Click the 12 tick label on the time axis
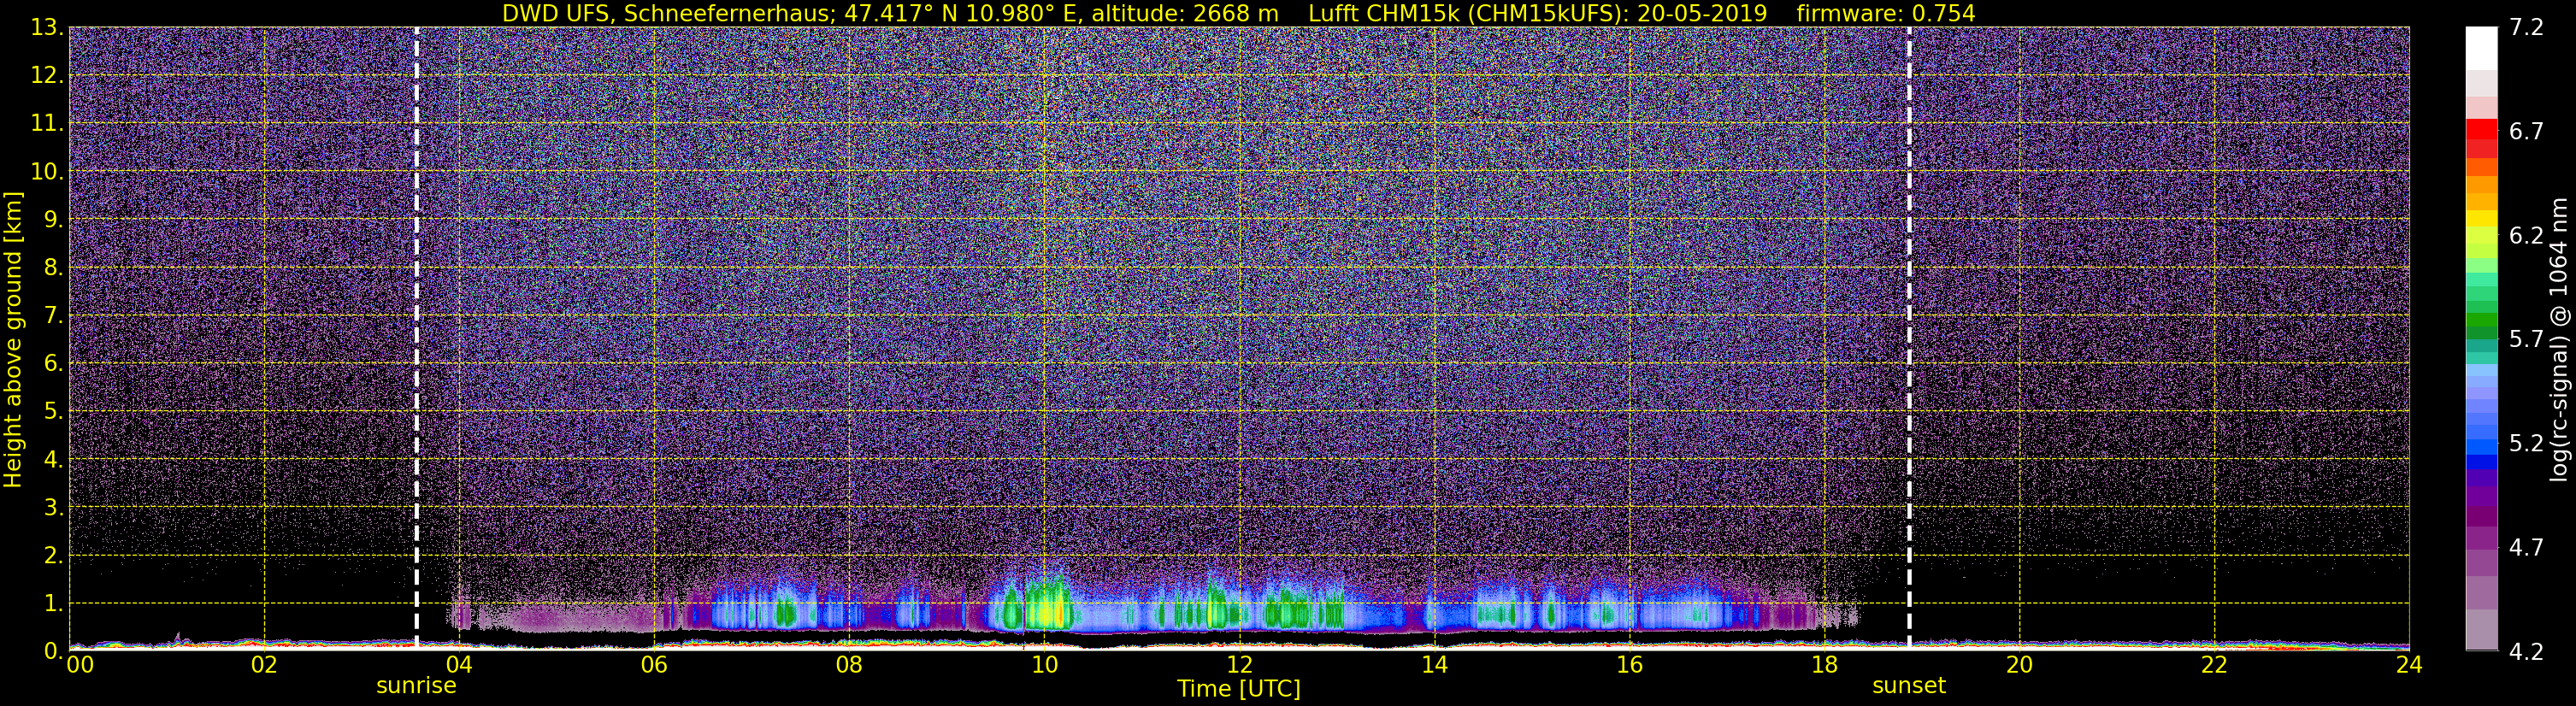This screenshot has width=2576, height=706. click(x=1239, y=665)
